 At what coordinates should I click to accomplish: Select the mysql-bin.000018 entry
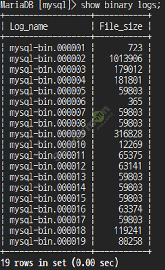[47, 230]
